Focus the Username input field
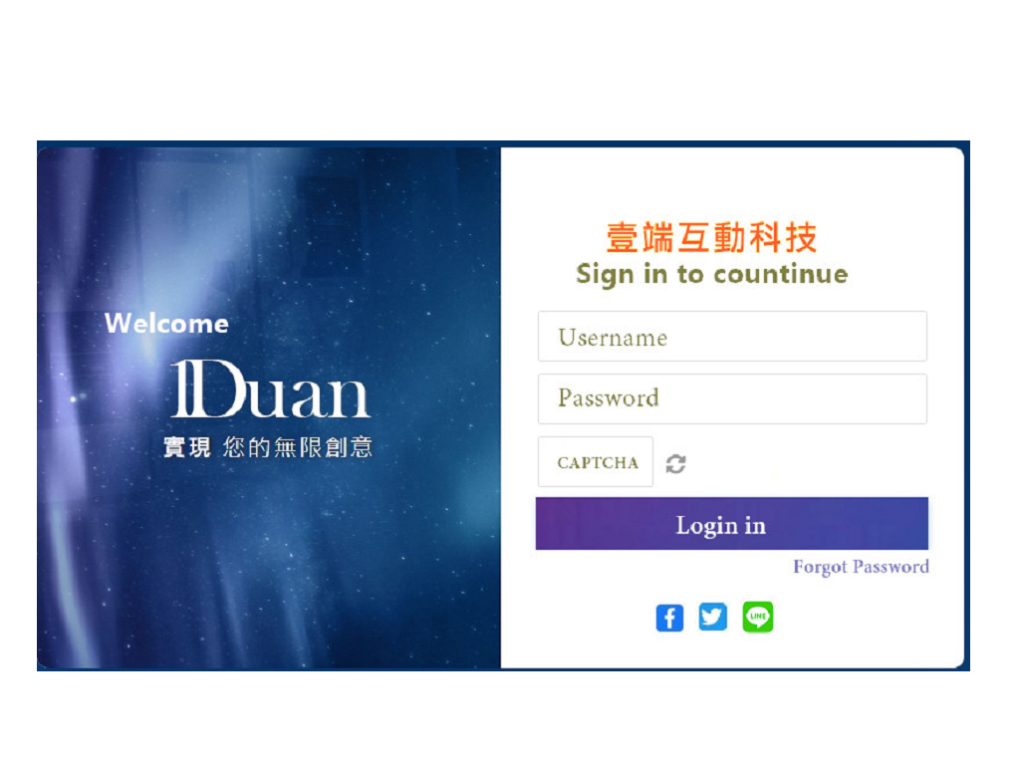The height and width of the screenshot is (765, 1020). point(732,337)
